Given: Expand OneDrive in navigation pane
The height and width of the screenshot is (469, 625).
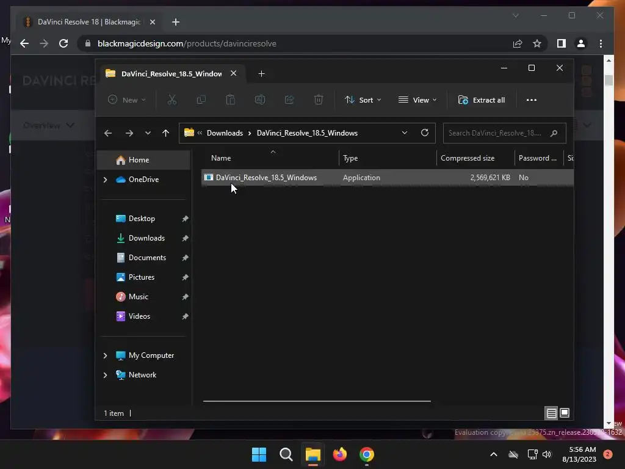Looking at the screenshot, I should point(105,180).
